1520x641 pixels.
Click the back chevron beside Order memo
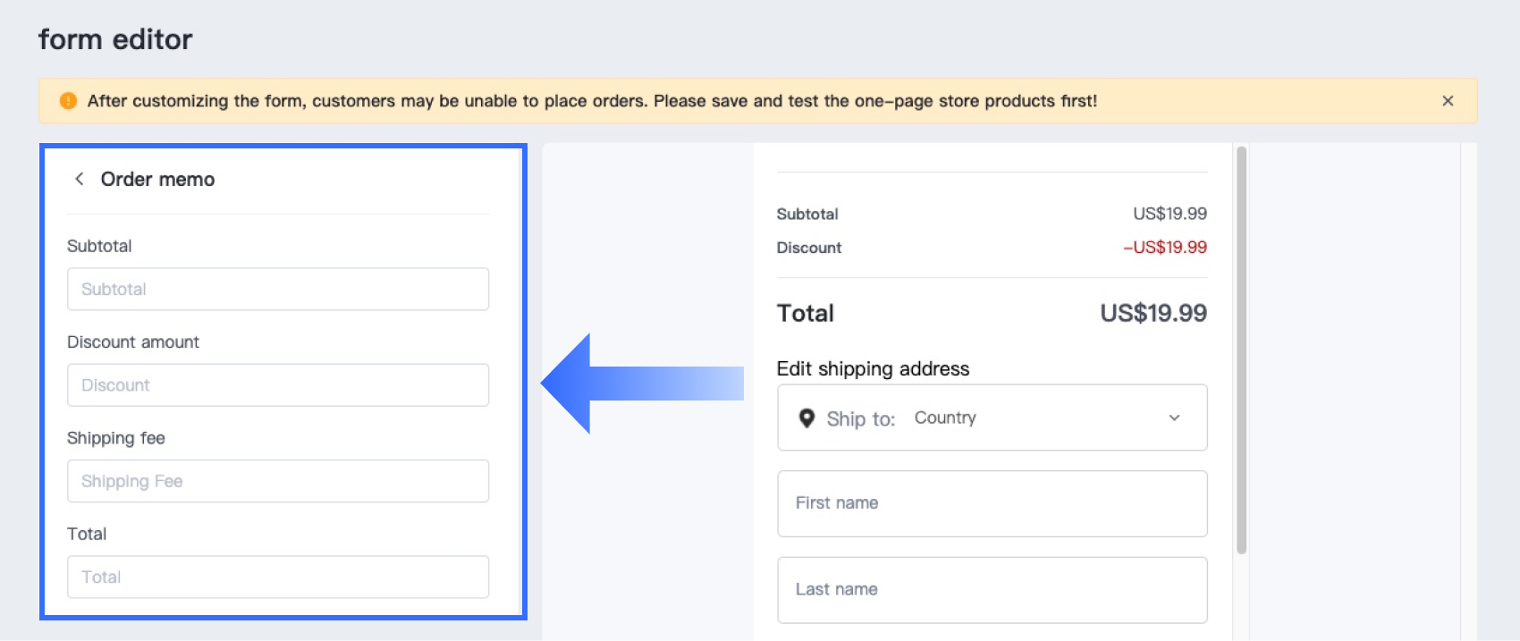coord(80,179)
